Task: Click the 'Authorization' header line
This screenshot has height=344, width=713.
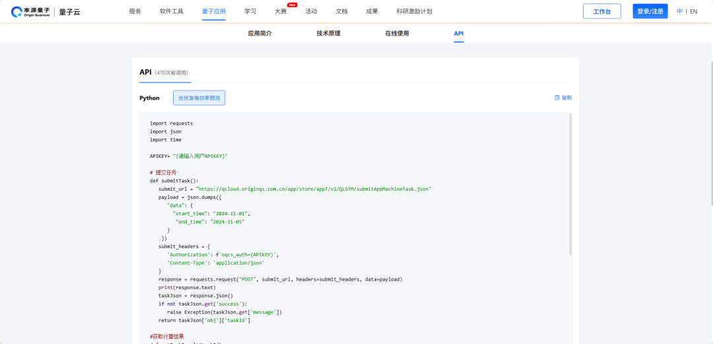Action: click(x=223, y=255)
